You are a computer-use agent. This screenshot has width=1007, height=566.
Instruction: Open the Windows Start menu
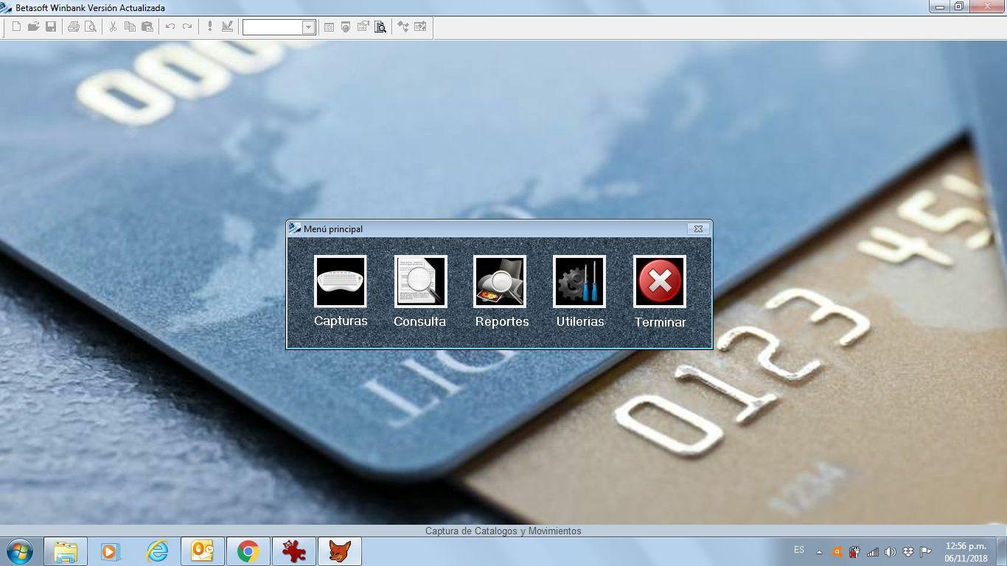point(19,551)
